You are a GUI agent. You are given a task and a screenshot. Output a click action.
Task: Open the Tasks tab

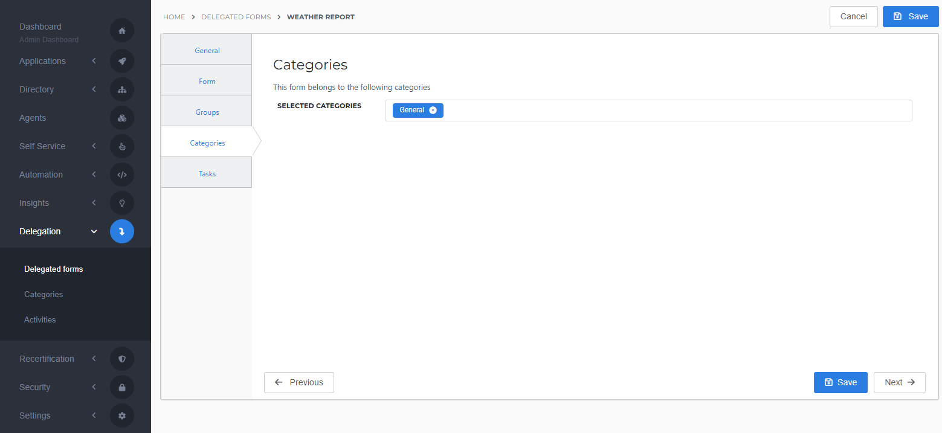point(207,173)
